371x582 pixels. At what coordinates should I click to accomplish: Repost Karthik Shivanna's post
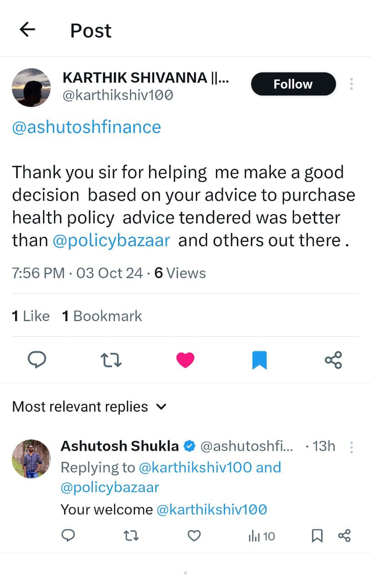111,360
